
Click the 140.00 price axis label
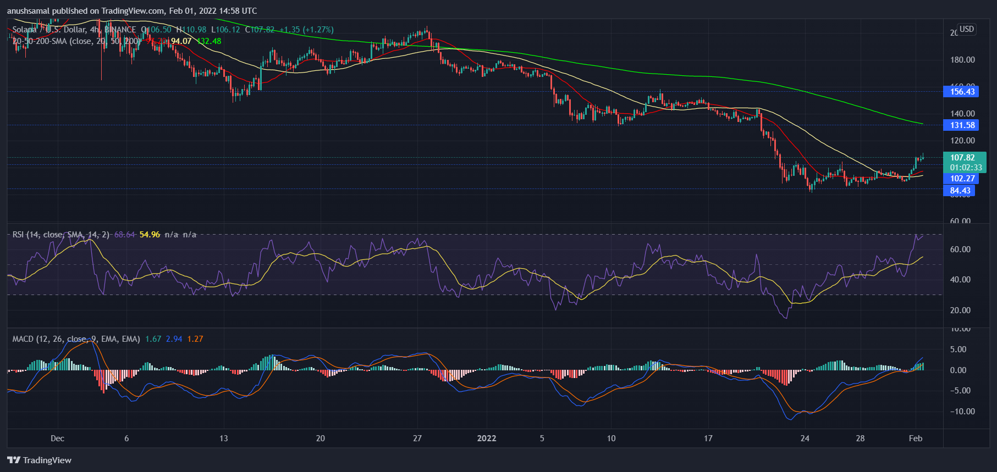962,114
